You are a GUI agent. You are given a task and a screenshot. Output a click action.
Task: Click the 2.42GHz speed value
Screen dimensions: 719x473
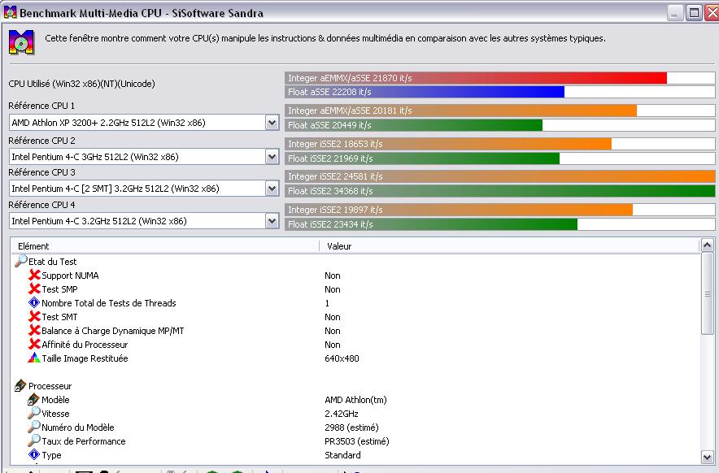click(341, 414)
